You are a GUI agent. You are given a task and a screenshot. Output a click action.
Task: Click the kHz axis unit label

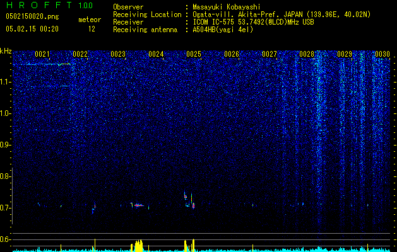[x=6, y=51]
